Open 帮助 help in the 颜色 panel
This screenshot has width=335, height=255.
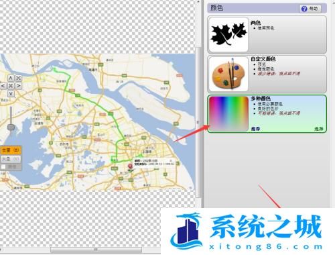311,9
